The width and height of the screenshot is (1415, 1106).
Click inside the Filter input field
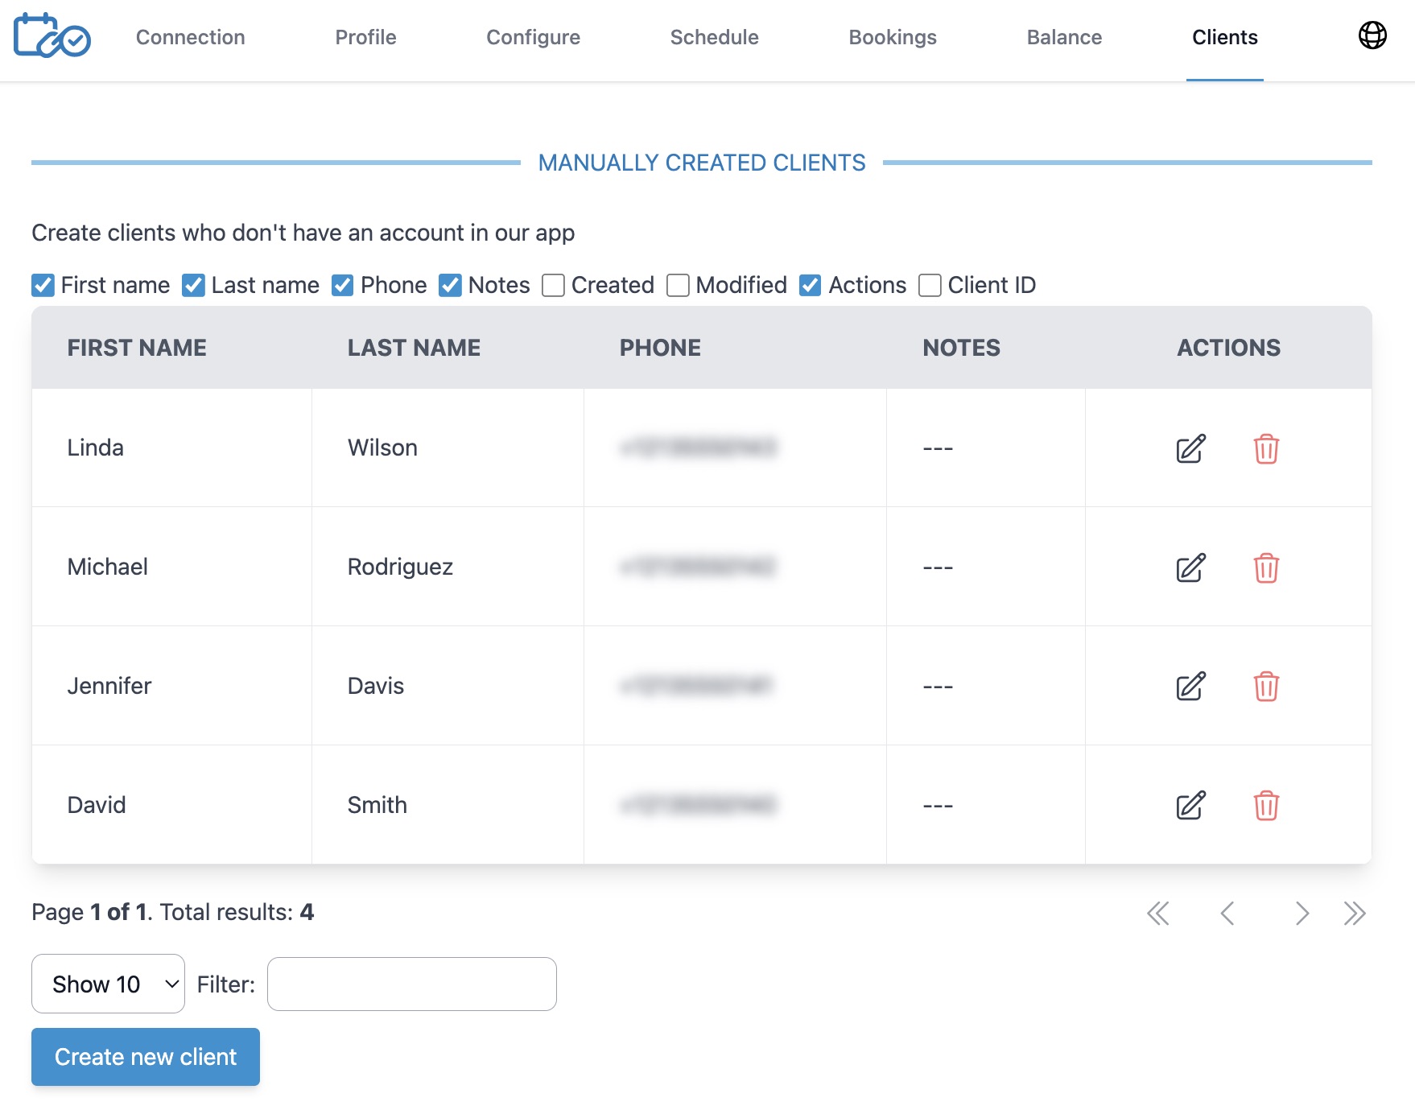(410, 984)
